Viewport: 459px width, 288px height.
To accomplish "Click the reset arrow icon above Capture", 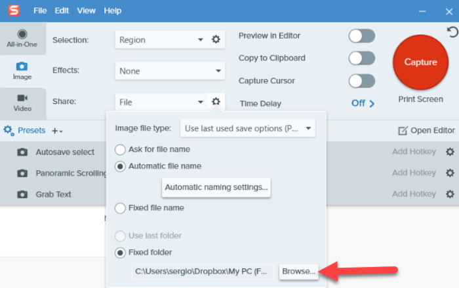I will [452, 31].
